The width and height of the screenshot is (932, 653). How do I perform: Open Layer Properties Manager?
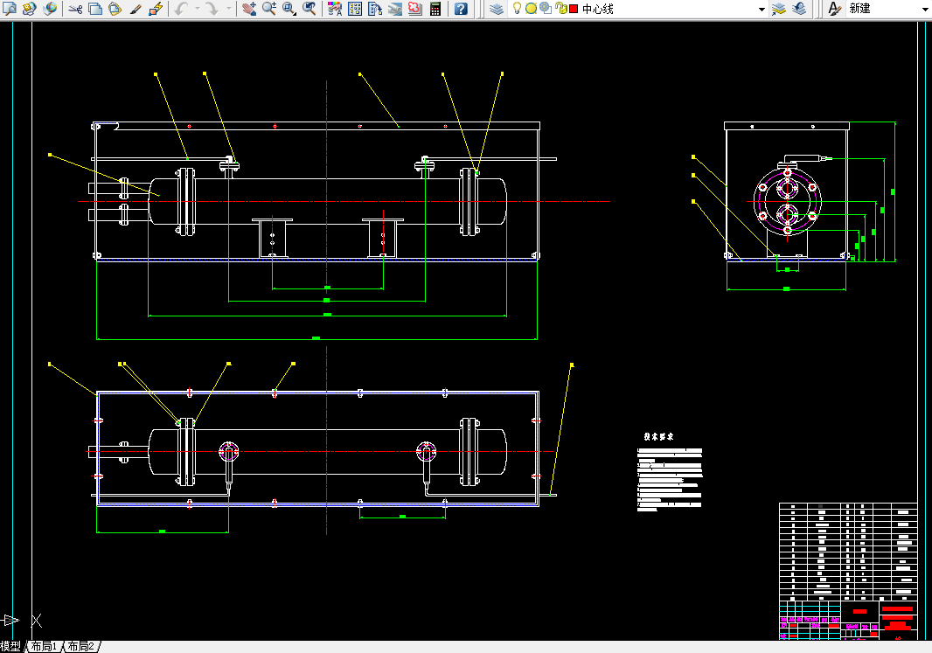[497, 9]
